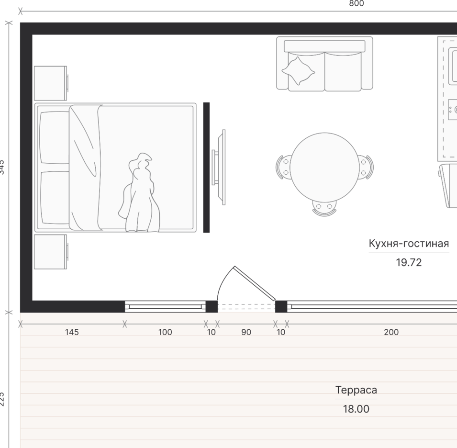Screen dimensions: 457x448
Task: Click the wall-mounted TV facing the bed
Action: [220, 167]
